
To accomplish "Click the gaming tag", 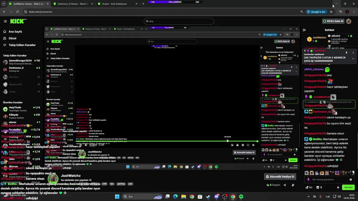I will coord(121,184).
